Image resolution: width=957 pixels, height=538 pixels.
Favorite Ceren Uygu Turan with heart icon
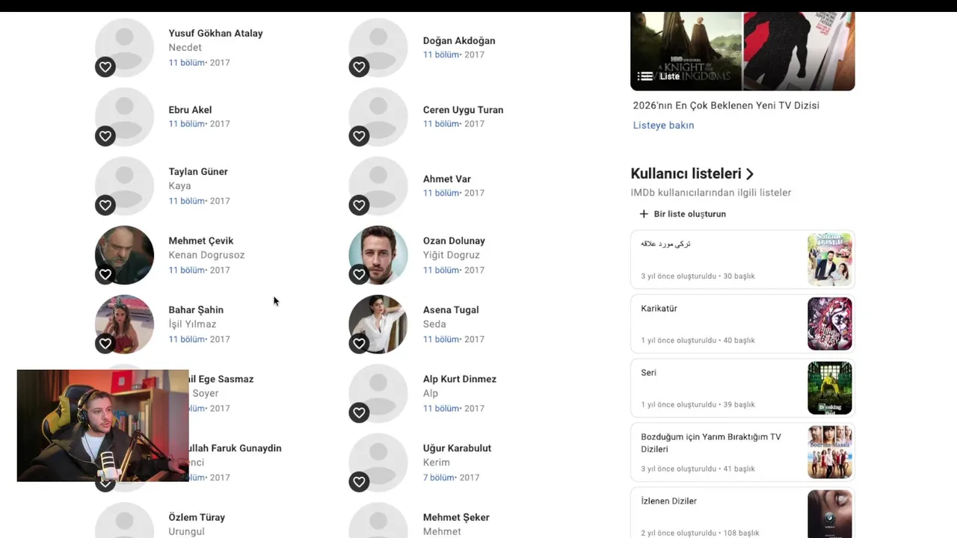point(360,136)
